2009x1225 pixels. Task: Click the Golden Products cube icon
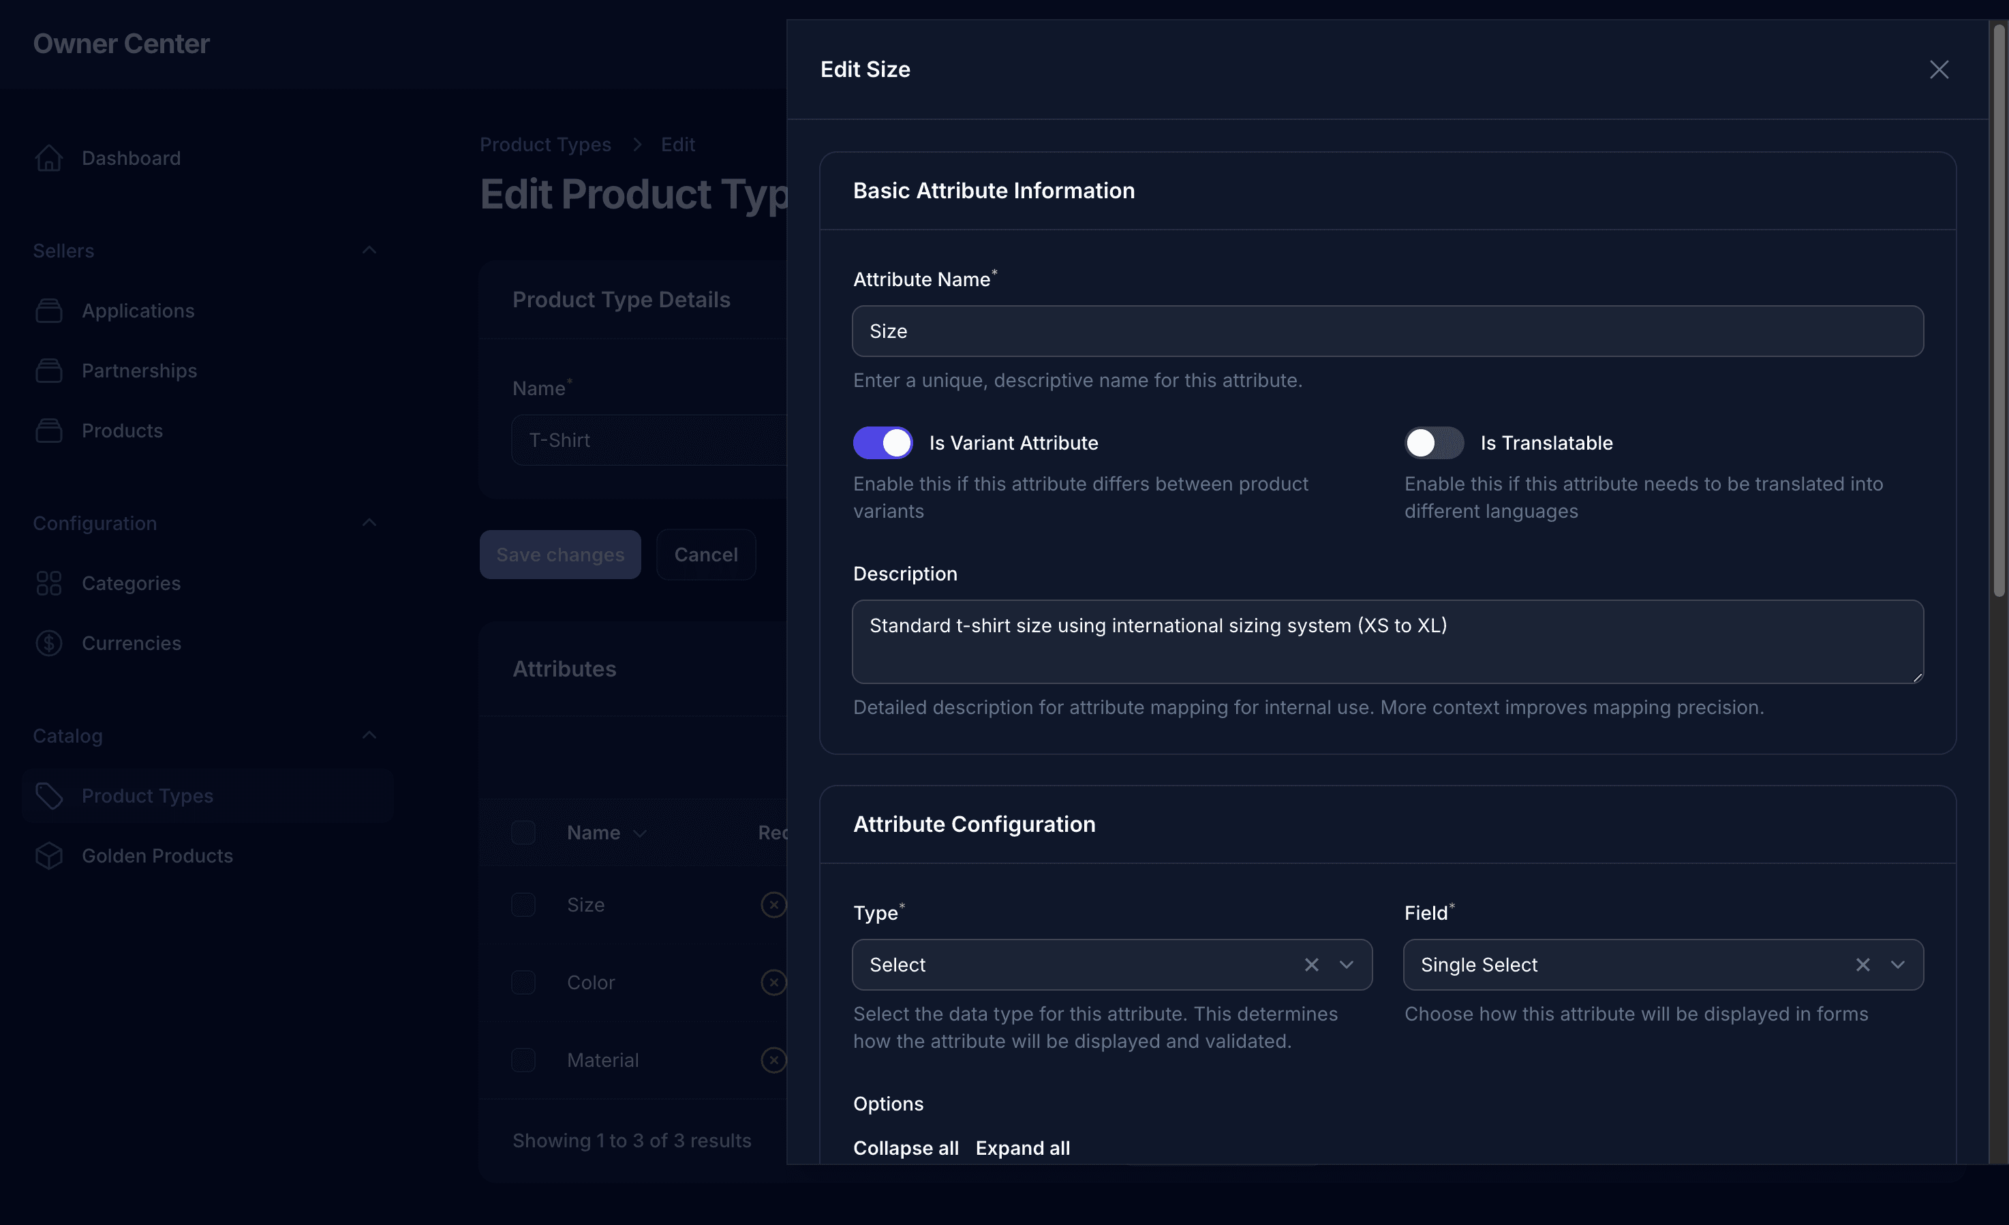coord(49,856)
